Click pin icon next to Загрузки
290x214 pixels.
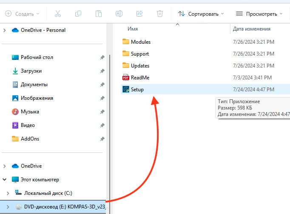click(102, 71)
